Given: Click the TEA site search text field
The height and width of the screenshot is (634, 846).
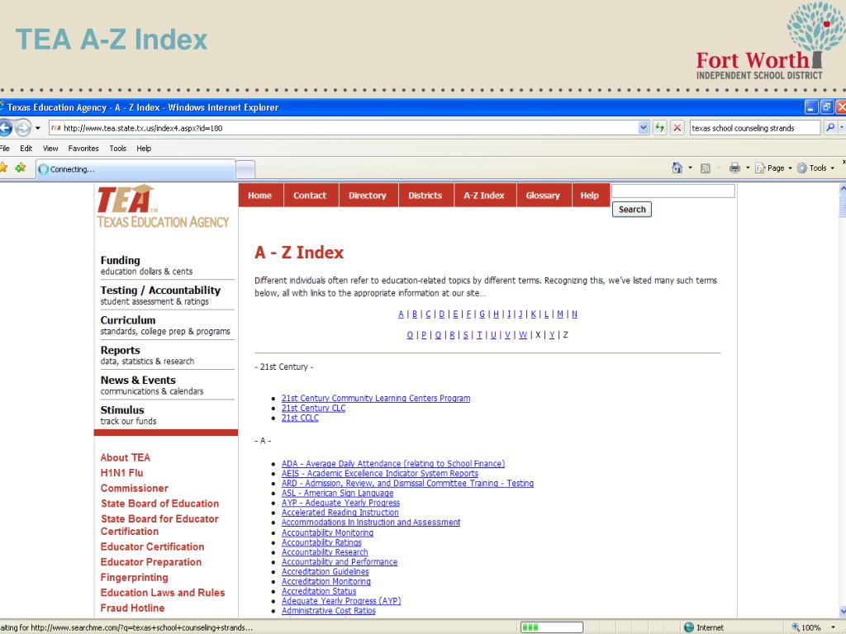Looking at the screenshot, I should pos(673,191).
